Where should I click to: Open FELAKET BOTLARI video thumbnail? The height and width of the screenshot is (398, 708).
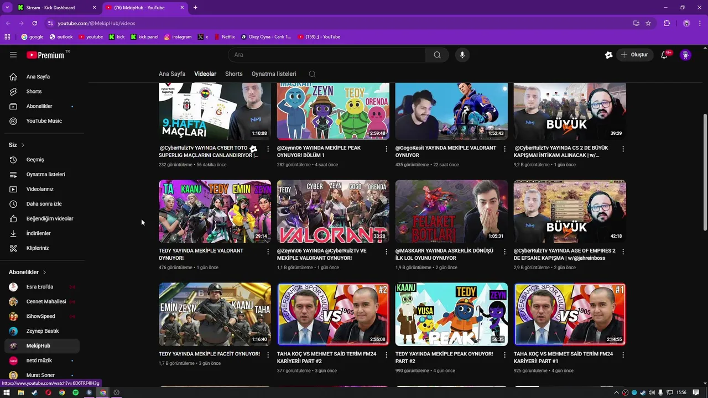451,211
